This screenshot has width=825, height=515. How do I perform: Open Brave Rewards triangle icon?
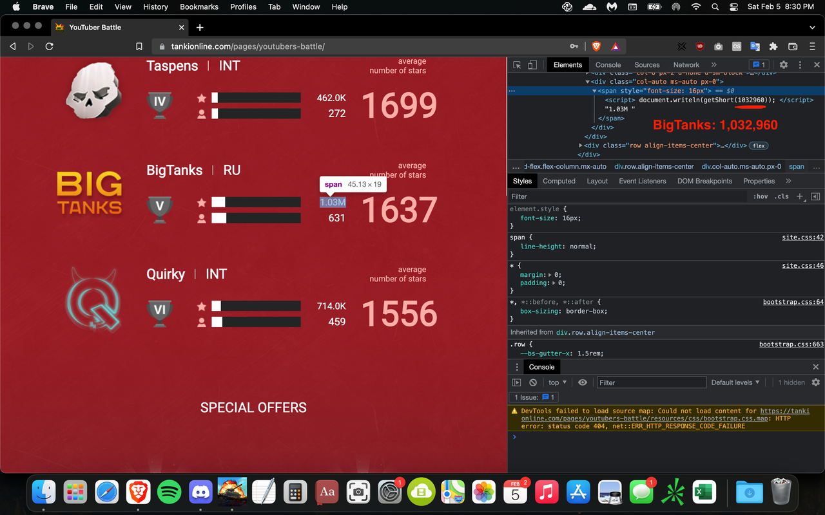click(x=615, y=46)
